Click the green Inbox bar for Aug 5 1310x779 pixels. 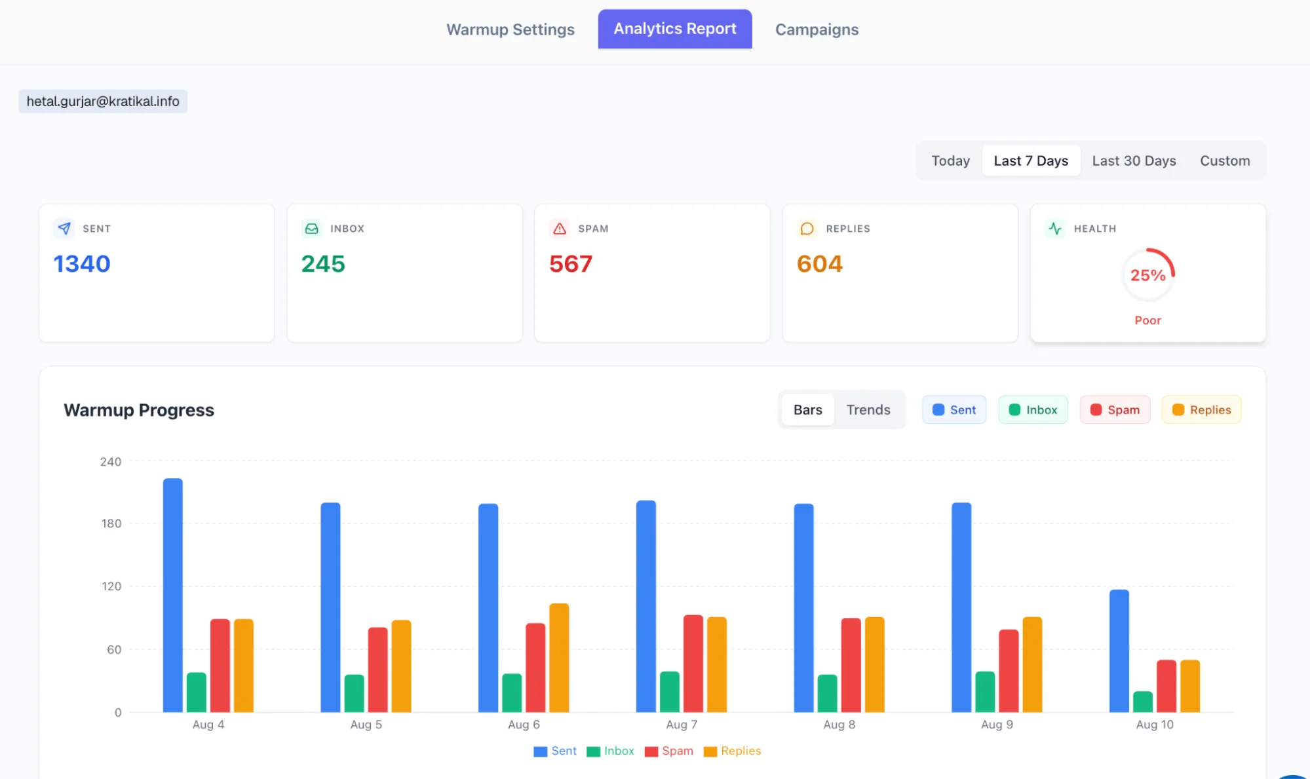coord(354,693)
